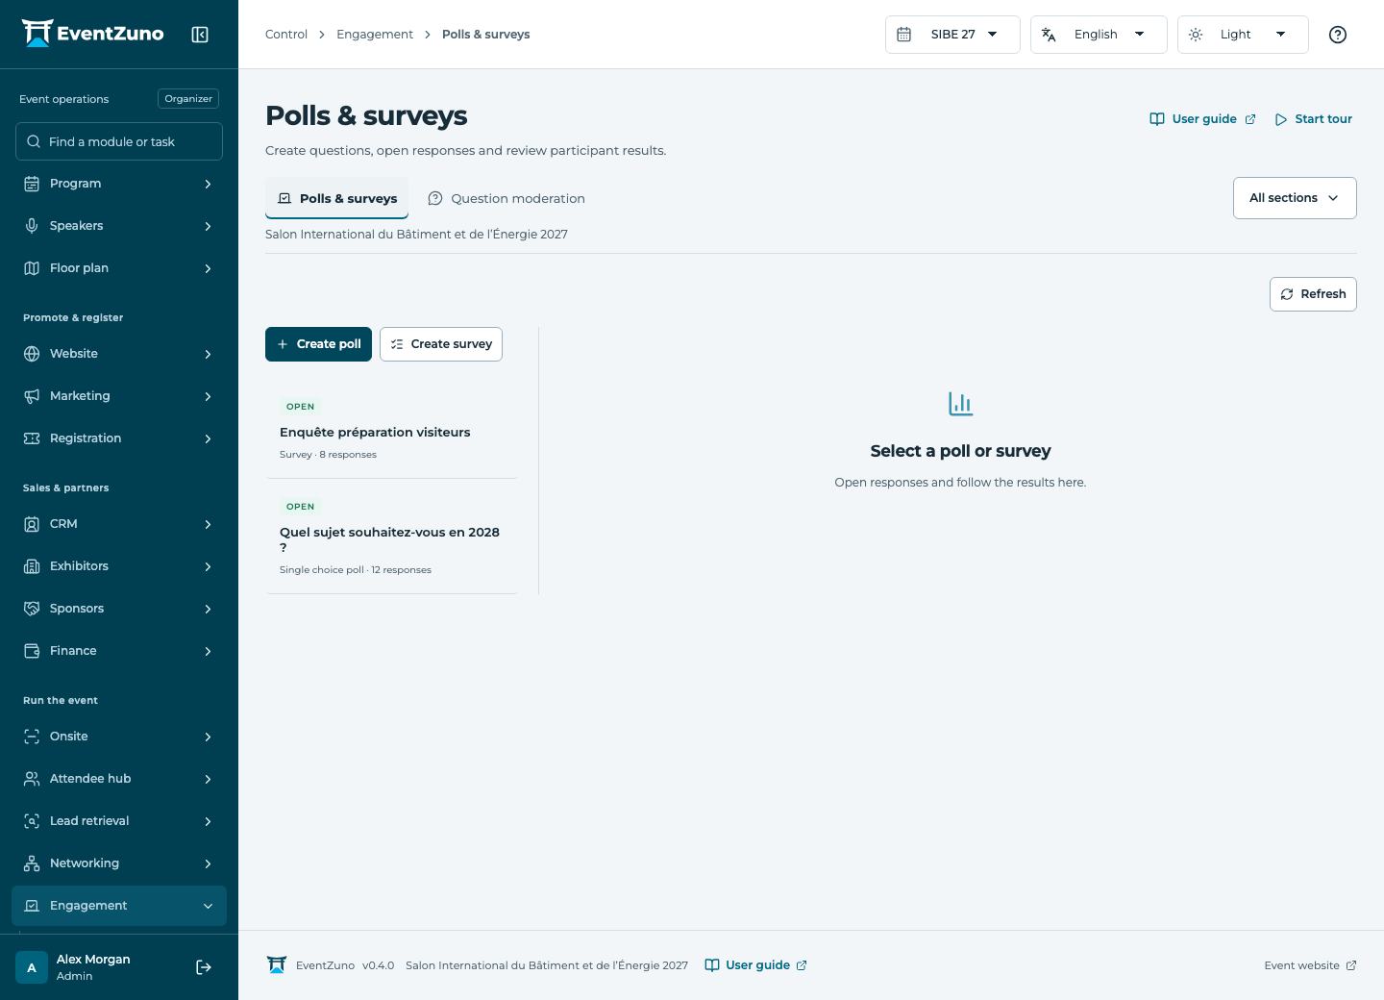Viewport: 1384px width, 1000px height.
Task: Open the SIBE 27 event dropdown
Action: click(952, 35)
